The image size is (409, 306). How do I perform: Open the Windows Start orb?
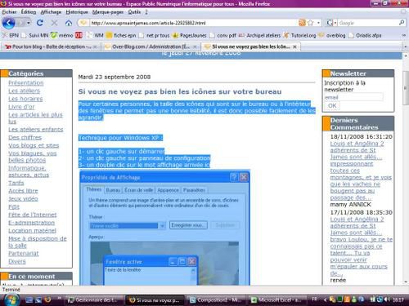(11, 299)
